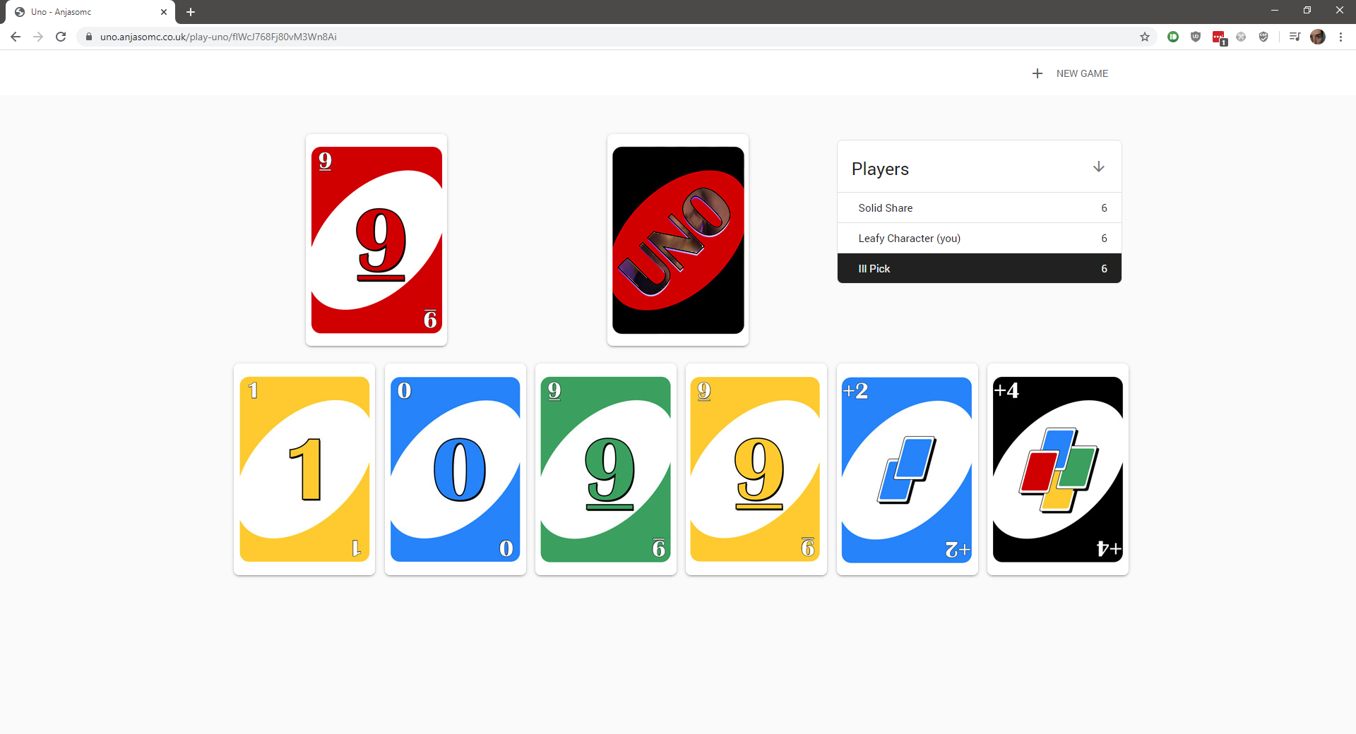
Task: Go back in browser history
Action: pos(16,37)
